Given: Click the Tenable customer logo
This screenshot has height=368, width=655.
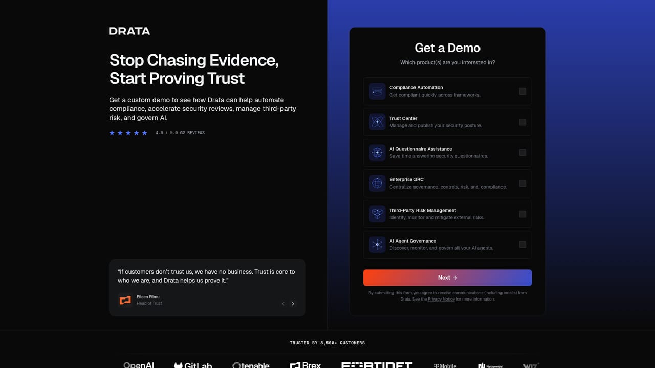Looking at the screenshot, I should (x=251, y=365).
